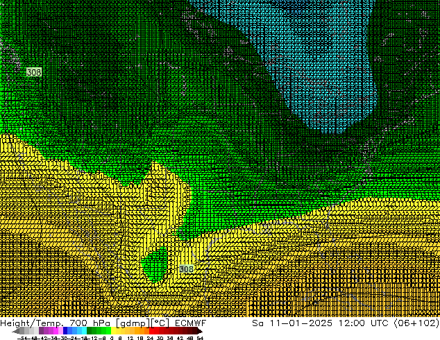Viewport: 440px width, 340px height.
Task: Click the dark green swatch in the legend
Action: pyautogui.click(x=89, y=331)
